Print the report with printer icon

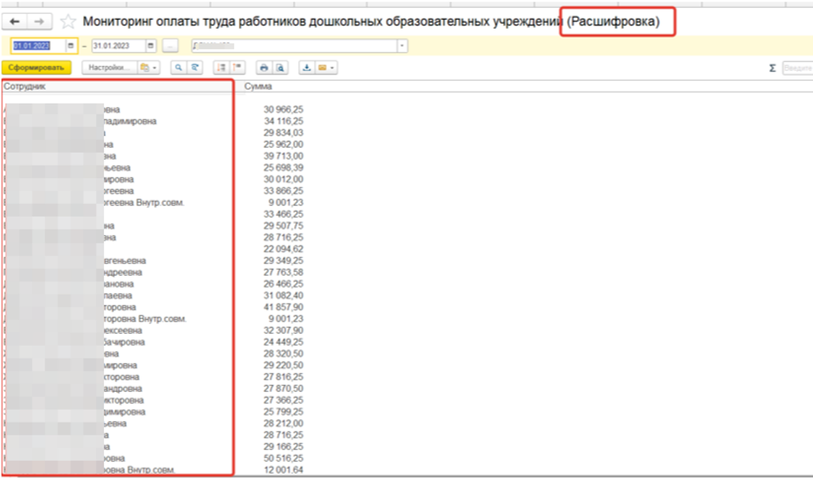263,67
